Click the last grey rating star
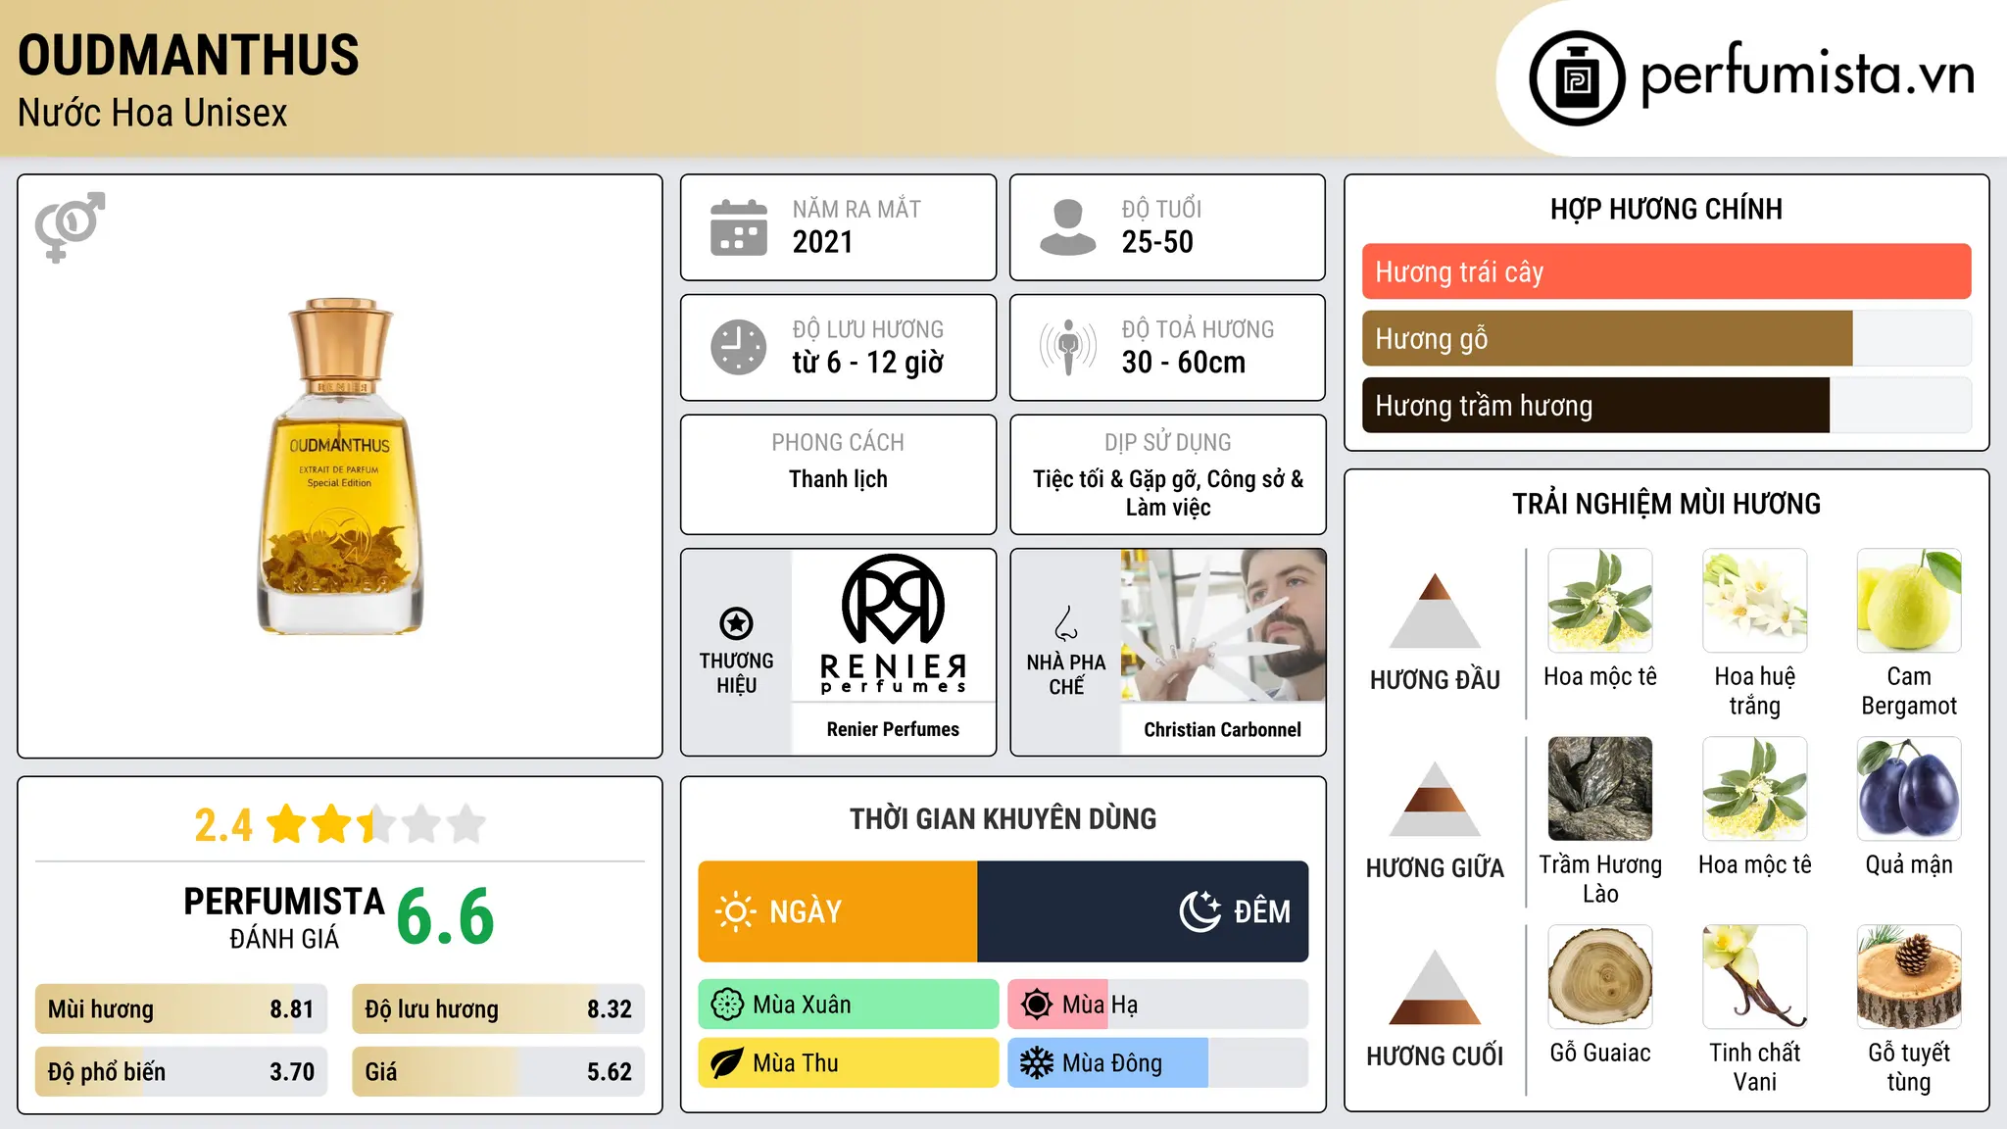The height and width of the screenshot is (1129, 2007). [466, 824]
